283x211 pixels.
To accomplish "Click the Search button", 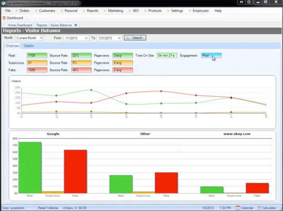I will (135, 38).
